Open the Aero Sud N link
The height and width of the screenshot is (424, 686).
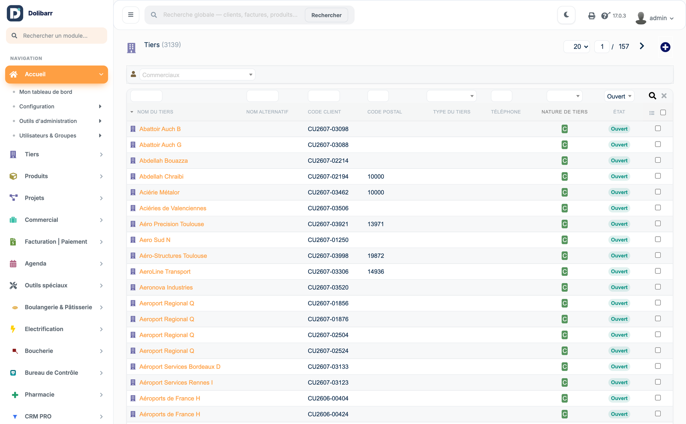[x=155, y=240]
